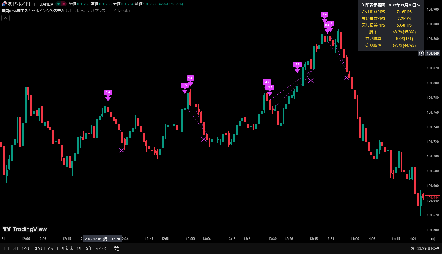
Task: Click the pink data approximation badge icon
Action: 64,4
